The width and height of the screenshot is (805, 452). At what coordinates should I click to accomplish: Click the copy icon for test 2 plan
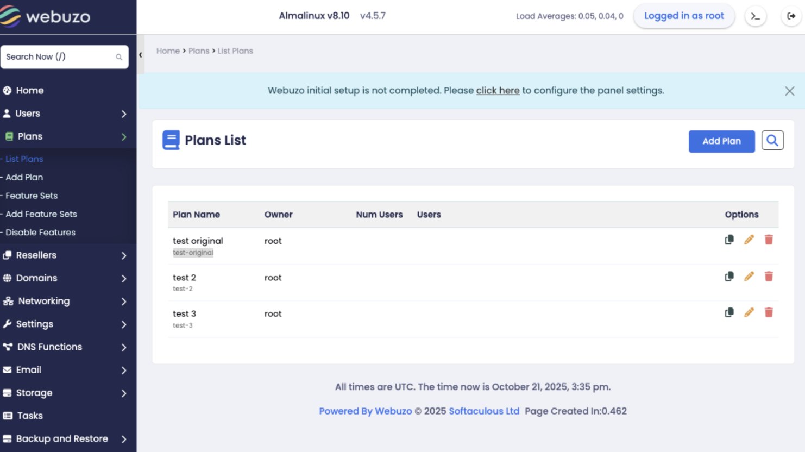pyautogui.click(x=729, y=277)
